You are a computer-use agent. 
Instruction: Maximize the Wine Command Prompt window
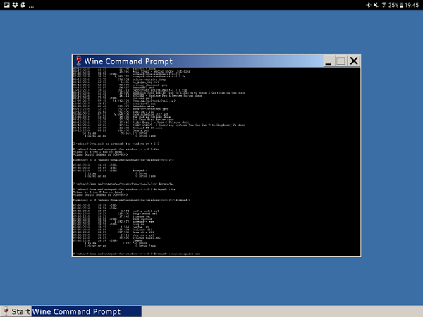click(341, 61)
